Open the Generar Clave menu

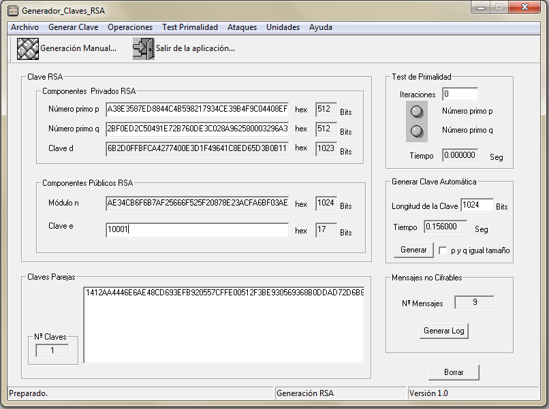[73, 27]
